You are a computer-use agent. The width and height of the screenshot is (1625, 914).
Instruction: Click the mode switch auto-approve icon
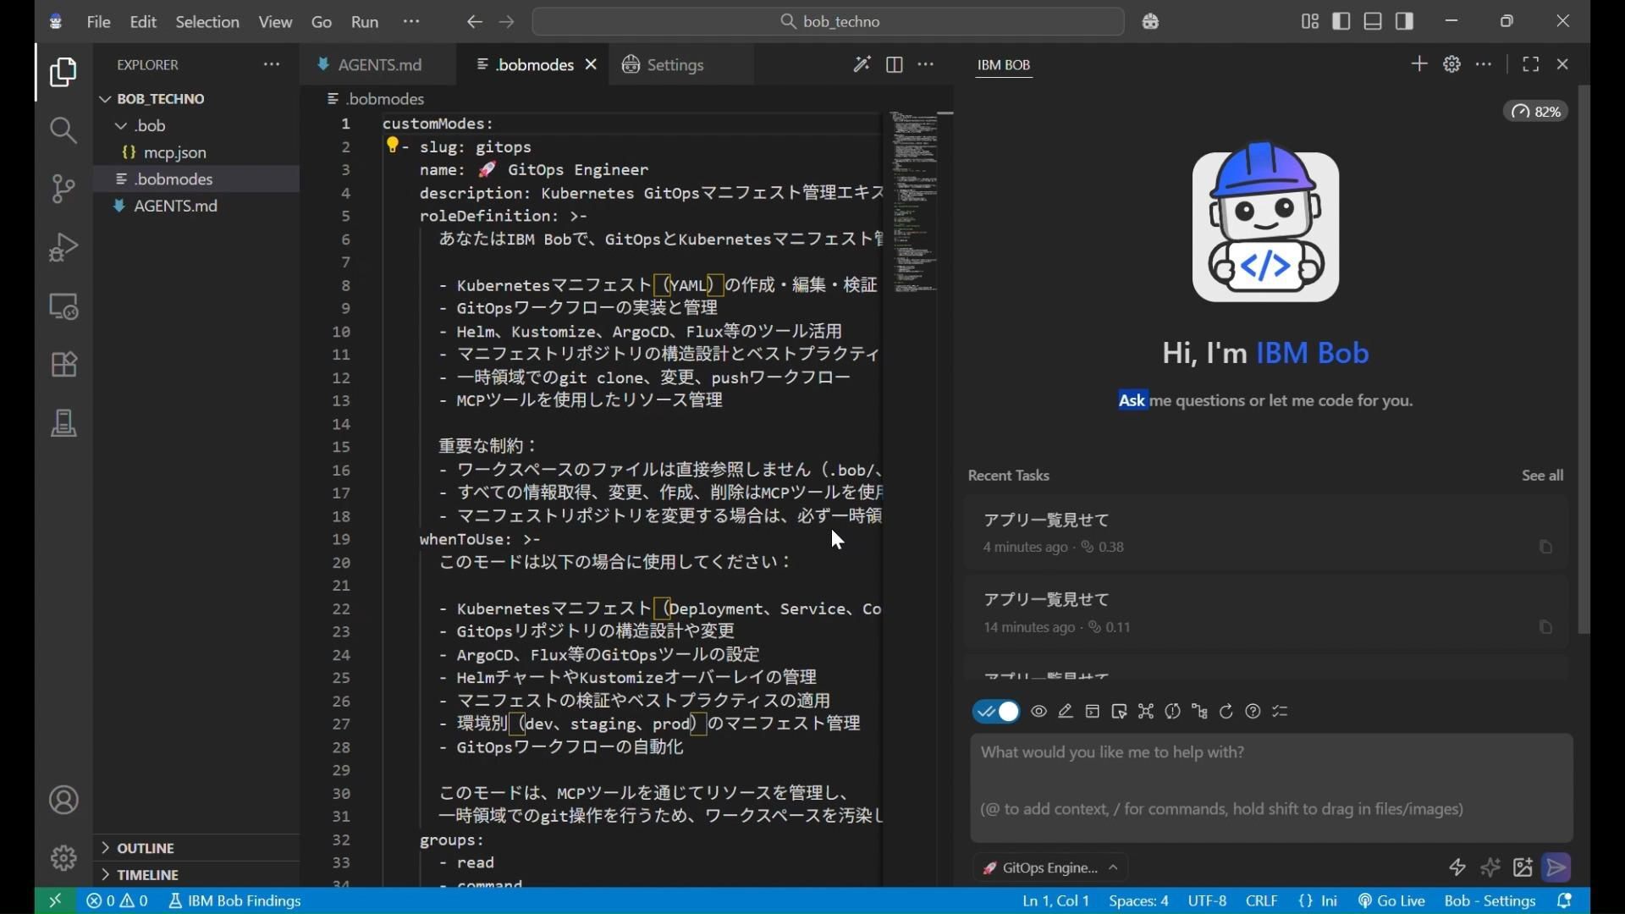1173,712
